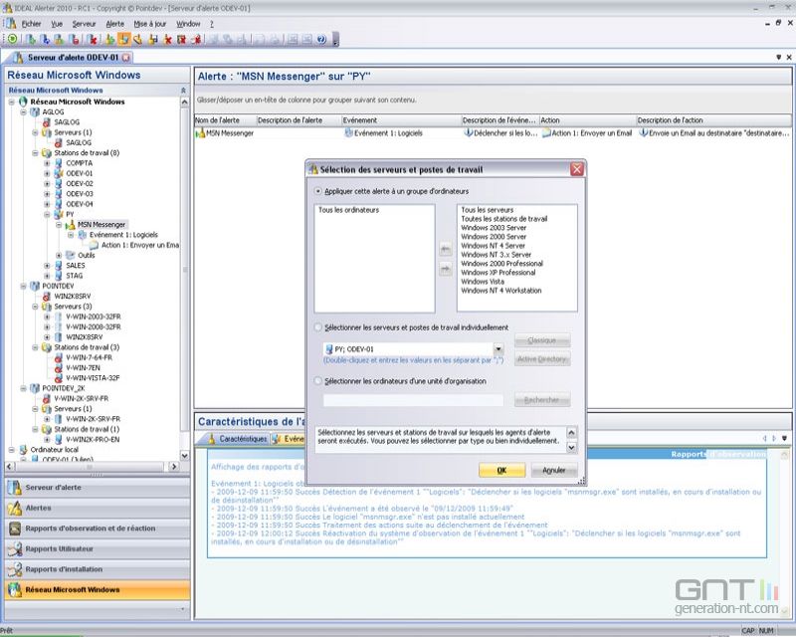Open the Alerte menu
Viewport: 796px width, 637px height.
point(114,24)
